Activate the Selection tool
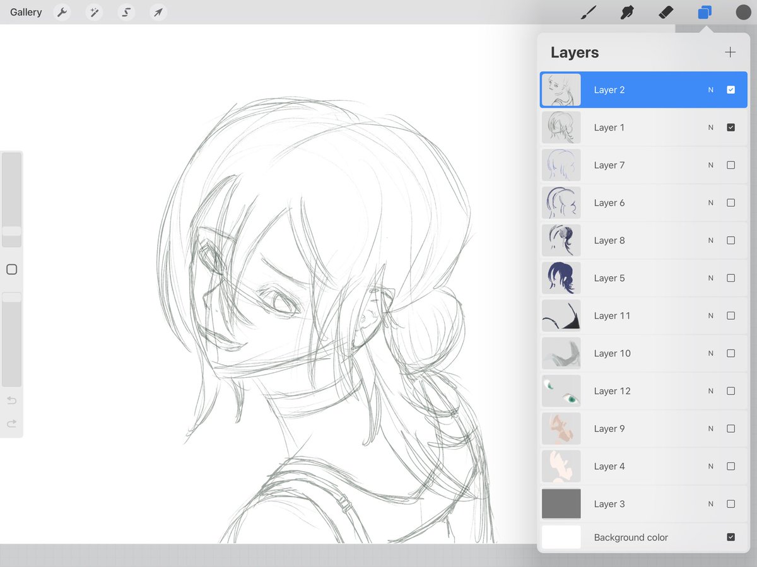757x567 pixels. [x=126, y=12]
